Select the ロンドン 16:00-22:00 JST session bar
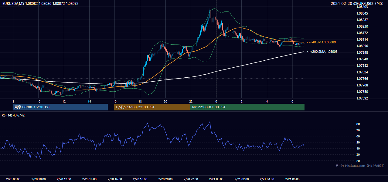The height and width of the screenshot is (182, 388). point(152,107)
